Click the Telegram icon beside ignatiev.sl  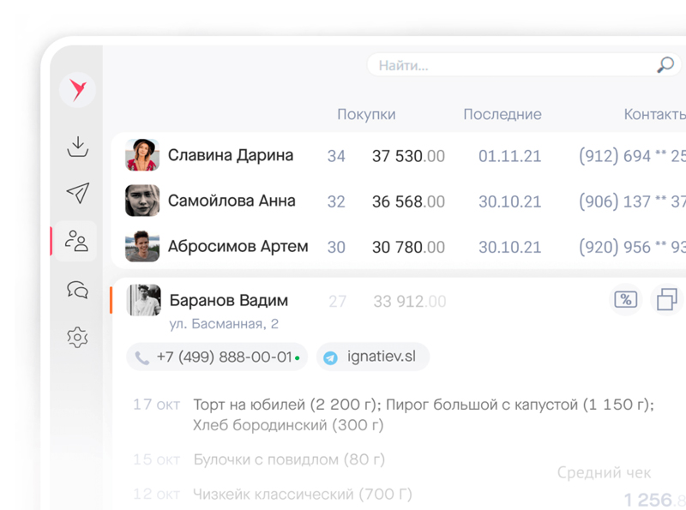click(330, 357)
